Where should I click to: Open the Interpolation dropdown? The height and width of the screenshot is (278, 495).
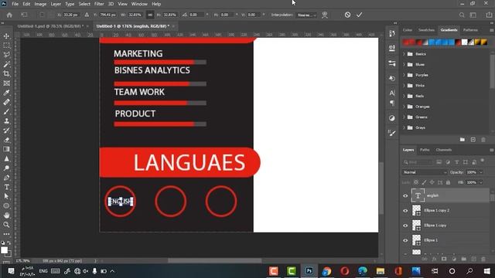(x=306, y=15)
